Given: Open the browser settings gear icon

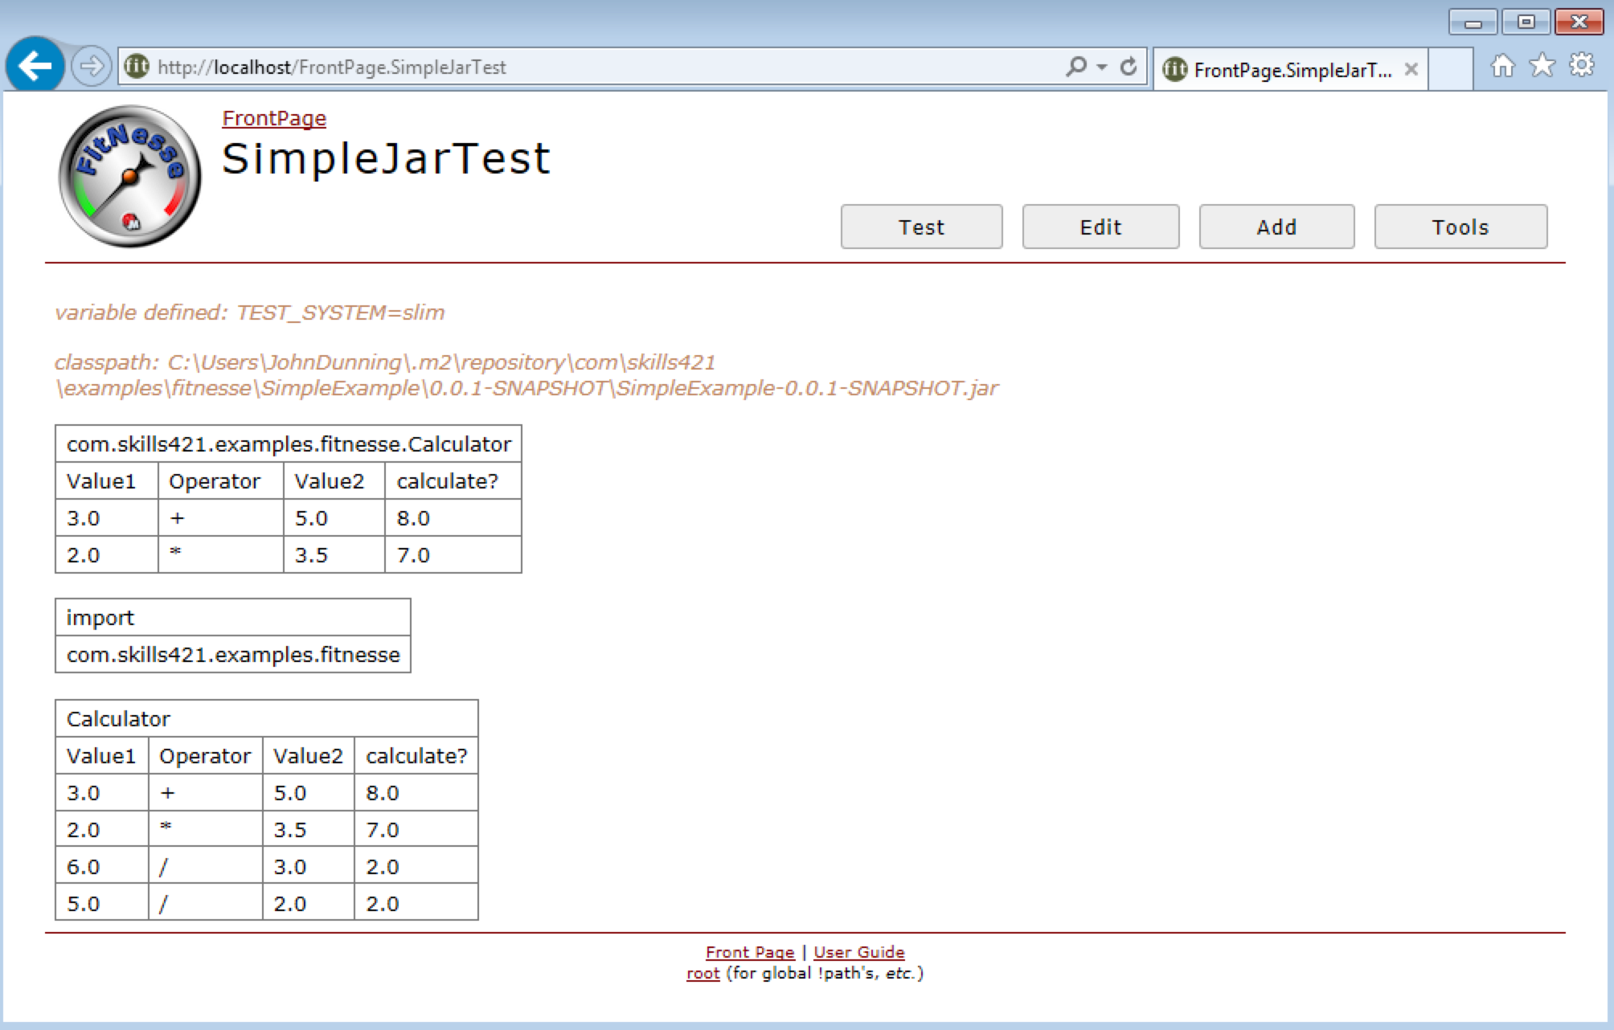Looking at the screenshot, I should pos(1581,66).
